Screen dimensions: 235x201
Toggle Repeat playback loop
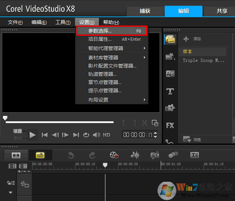coord(86,135)
